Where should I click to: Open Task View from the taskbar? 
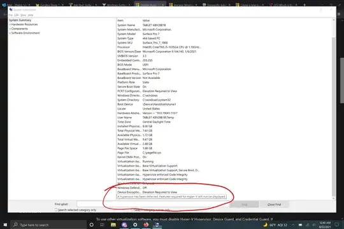102,225
